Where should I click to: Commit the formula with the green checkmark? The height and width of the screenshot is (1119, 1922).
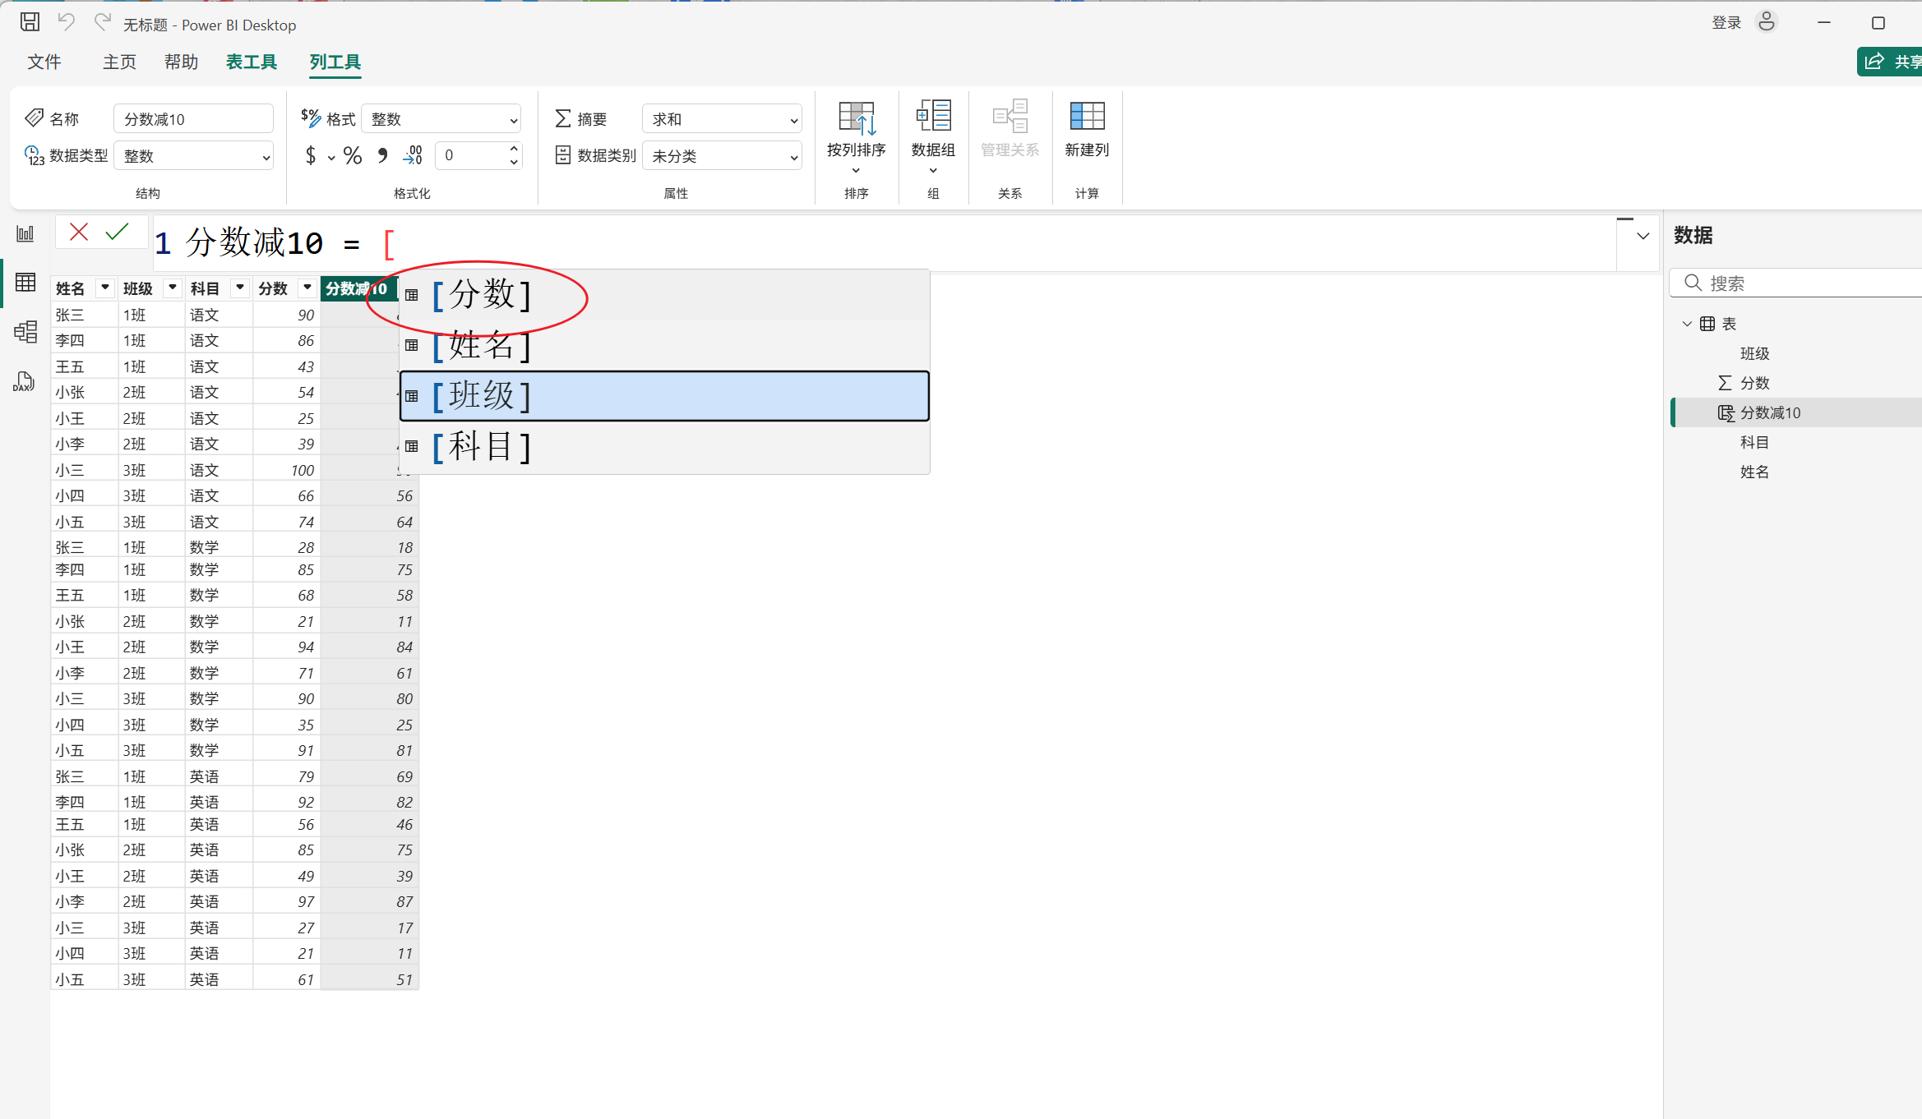point(118,233)
